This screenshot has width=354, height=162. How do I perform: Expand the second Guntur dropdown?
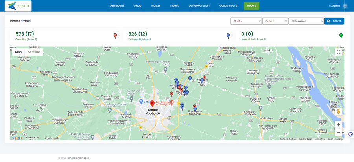click(x=275, y=21)
